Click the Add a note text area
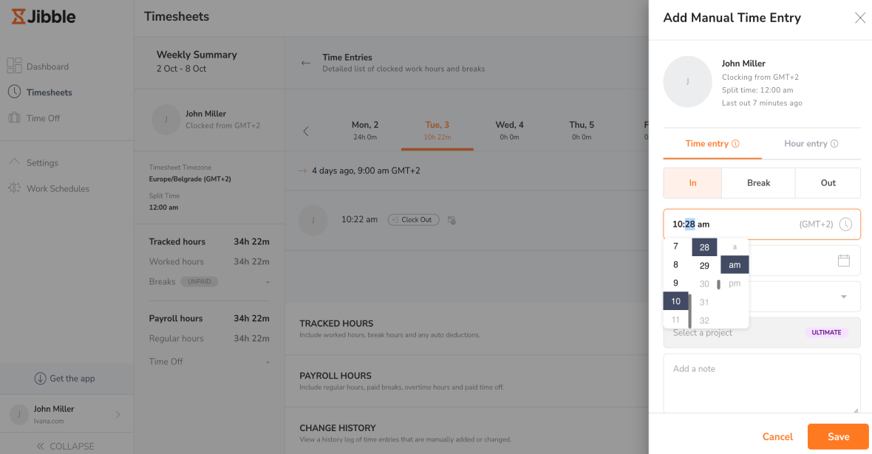 [x=761, y=384]
